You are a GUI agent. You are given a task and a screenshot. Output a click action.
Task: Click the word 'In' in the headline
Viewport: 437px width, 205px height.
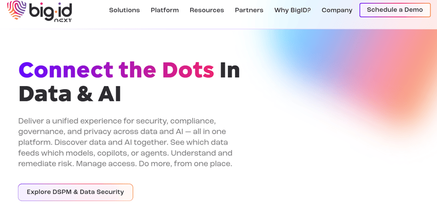(x=230, y=70)
